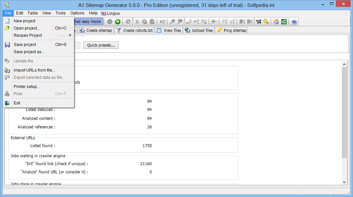Click the Save project floppy icon
The width and height of the screenshot is (353, 197).
tap(8, 45)
